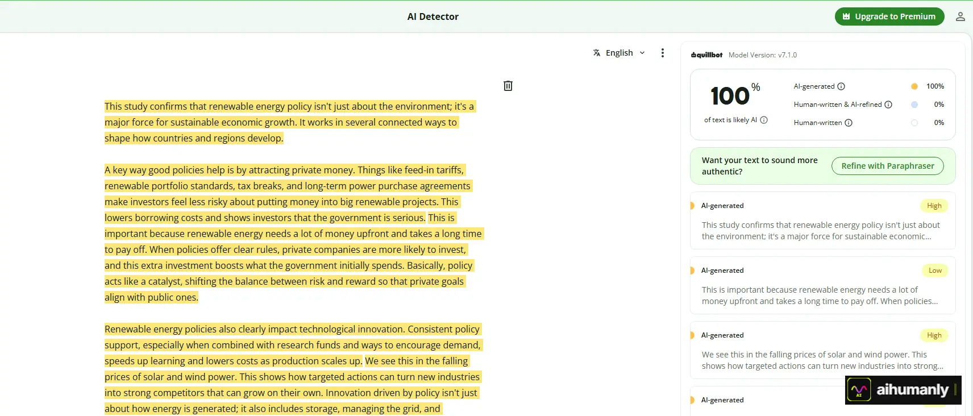973x416 pixels.
Task: Click the 0% value for Human-written & AI-refined
Action: [x=939, y=105]
